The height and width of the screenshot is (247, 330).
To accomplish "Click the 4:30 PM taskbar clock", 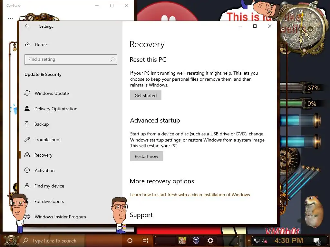I will pos(289,241).
